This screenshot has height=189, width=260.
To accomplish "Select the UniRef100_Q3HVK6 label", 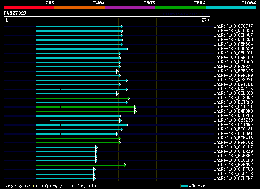I will coord(233,116).
